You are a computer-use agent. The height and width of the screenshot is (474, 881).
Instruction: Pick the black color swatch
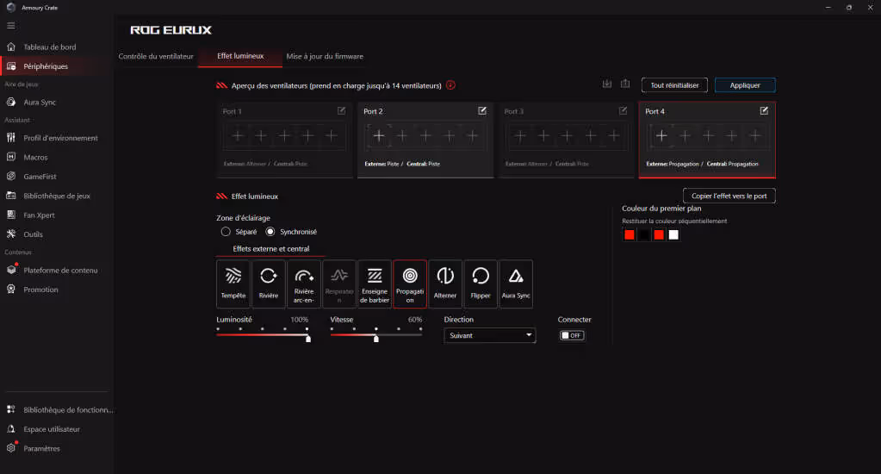tap(644, 235)
